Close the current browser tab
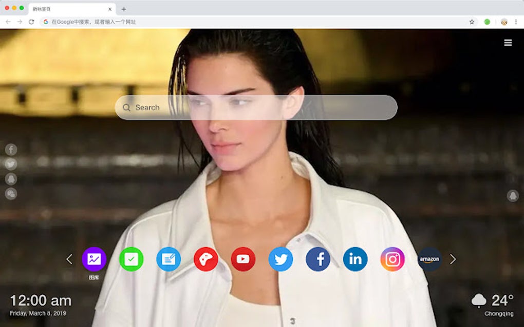 pyautogui.click(x=110, y=9)
